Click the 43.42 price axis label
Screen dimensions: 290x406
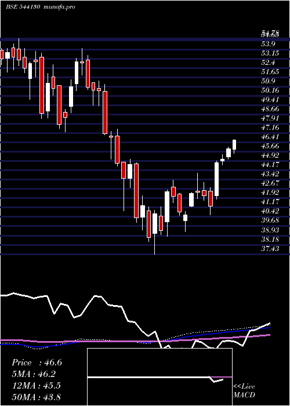click(270, 174)
